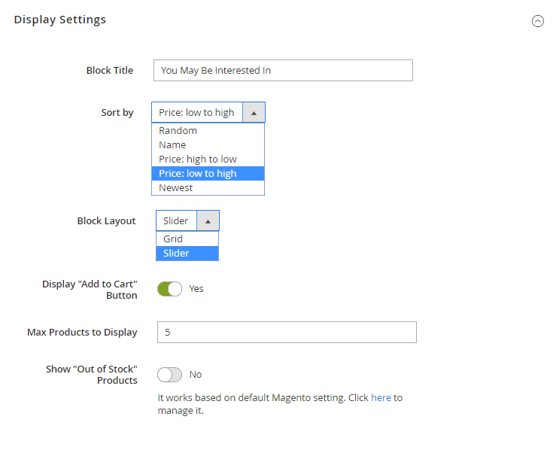Click the Display Settings heading
This screenshot has width=553, height=456.
(x=60, y=20)
